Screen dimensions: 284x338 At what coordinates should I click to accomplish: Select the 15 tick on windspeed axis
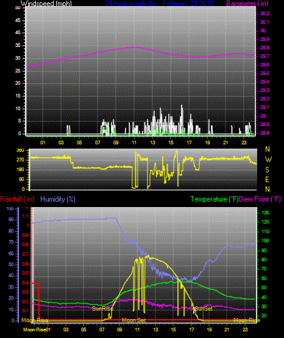click(x=18, y=96)
